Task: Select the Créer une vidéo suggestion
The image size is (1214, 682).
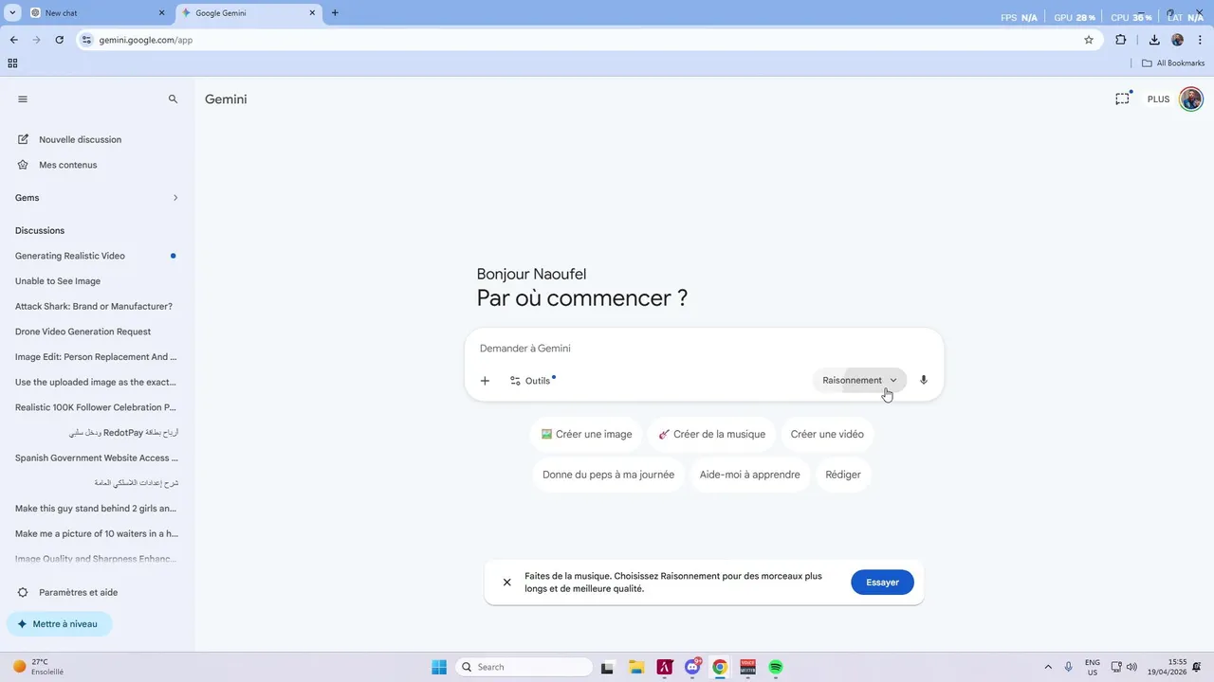Action: click(827, 435)
